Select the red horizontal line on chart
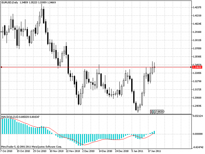Image resolution: width=205 pixels, height=154 pixels. click(x=96, y=67)
